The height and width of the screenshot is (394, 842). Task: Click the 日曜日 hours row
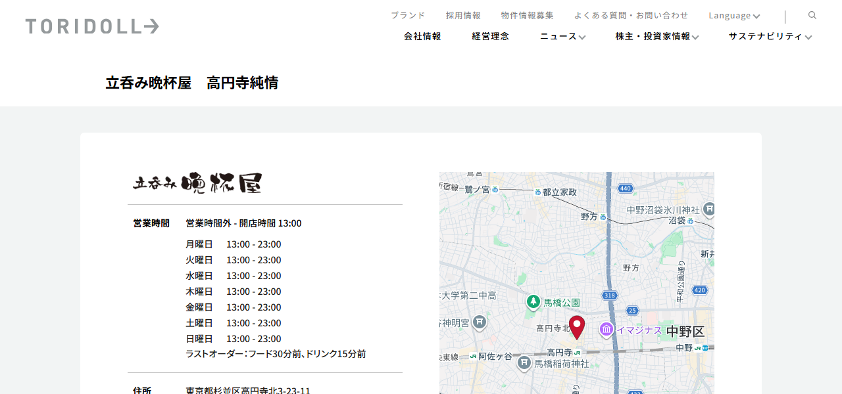click(234, 339)
